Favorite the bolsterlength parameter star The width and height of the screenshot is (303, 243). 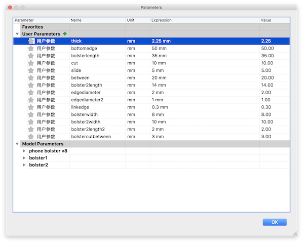(x=31, y=56)
